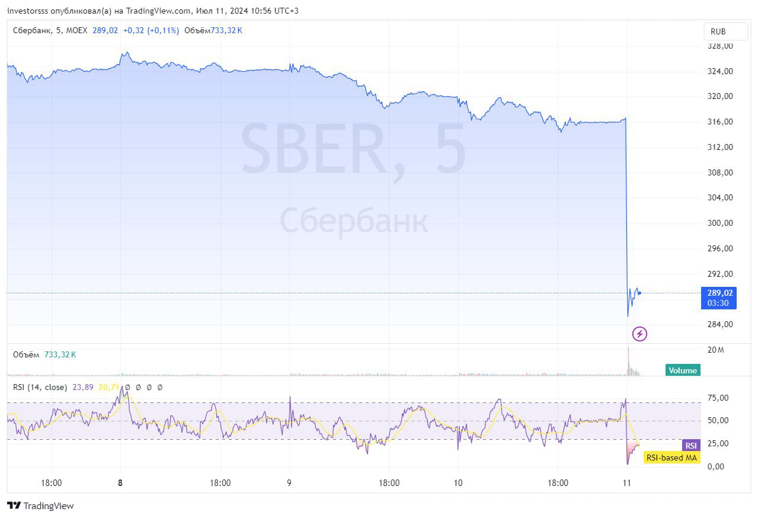Click the yellow RSI-based MA label
758x518 pixels.
671,458
